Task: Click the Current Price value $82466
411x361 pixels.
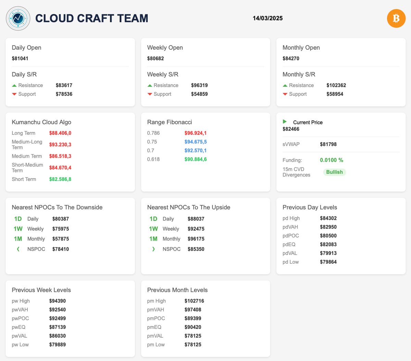Action: pyautogui.click(x=291, y=129)
